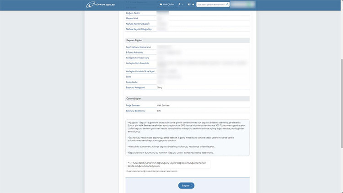Click the 'Yukarıdaki beyanlarımın doğruluğunu' checkbox label

169,163
